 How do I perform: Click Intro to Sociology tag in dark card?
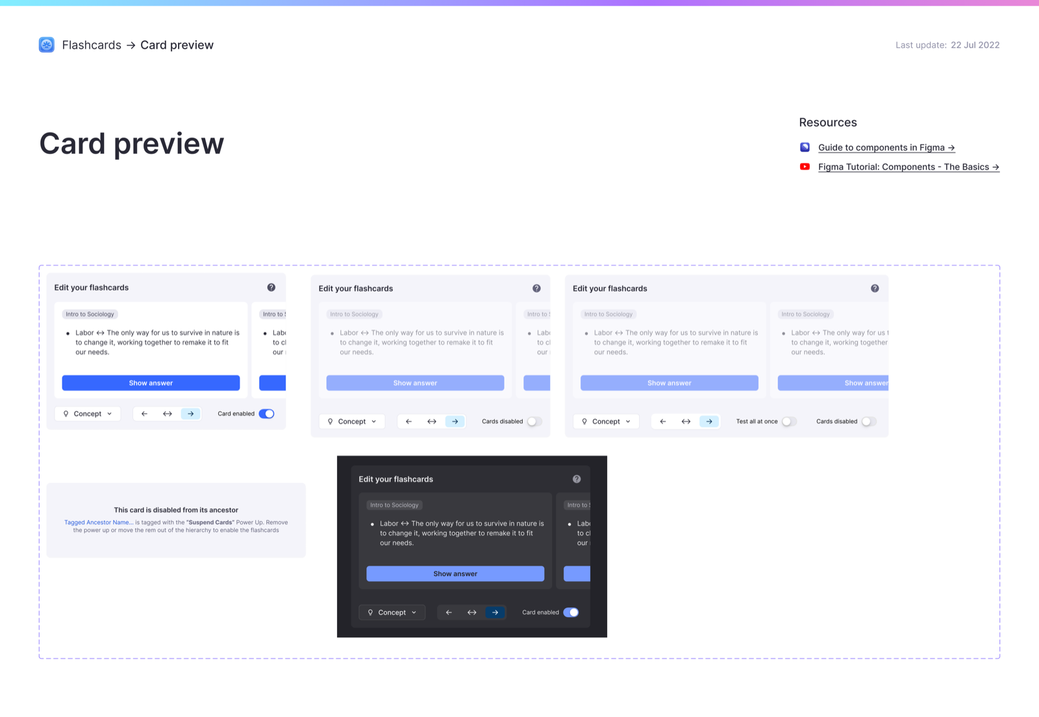(394, 505)
